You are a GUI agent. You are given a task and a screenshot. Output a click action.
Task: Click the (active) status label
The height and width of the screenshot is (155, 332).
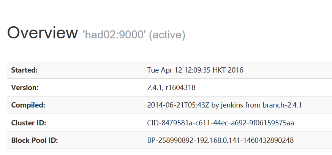pos(167,35)
